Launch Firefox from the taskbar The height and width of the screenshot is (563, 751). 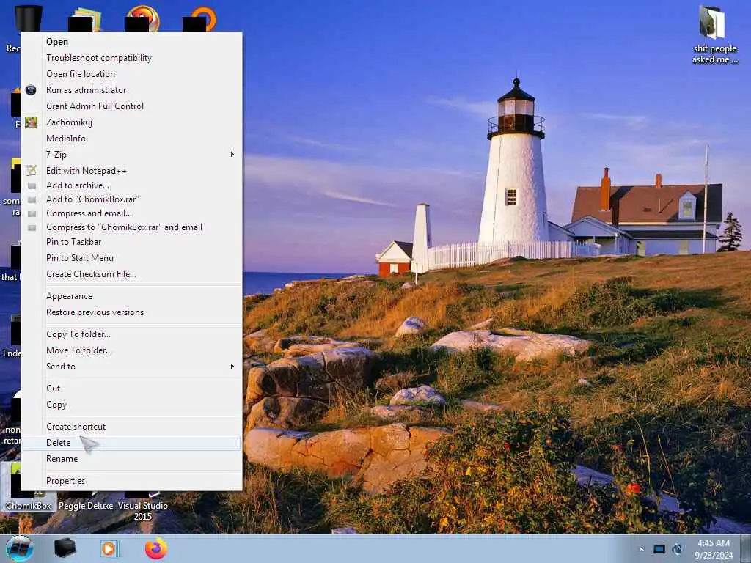point(156,548)
